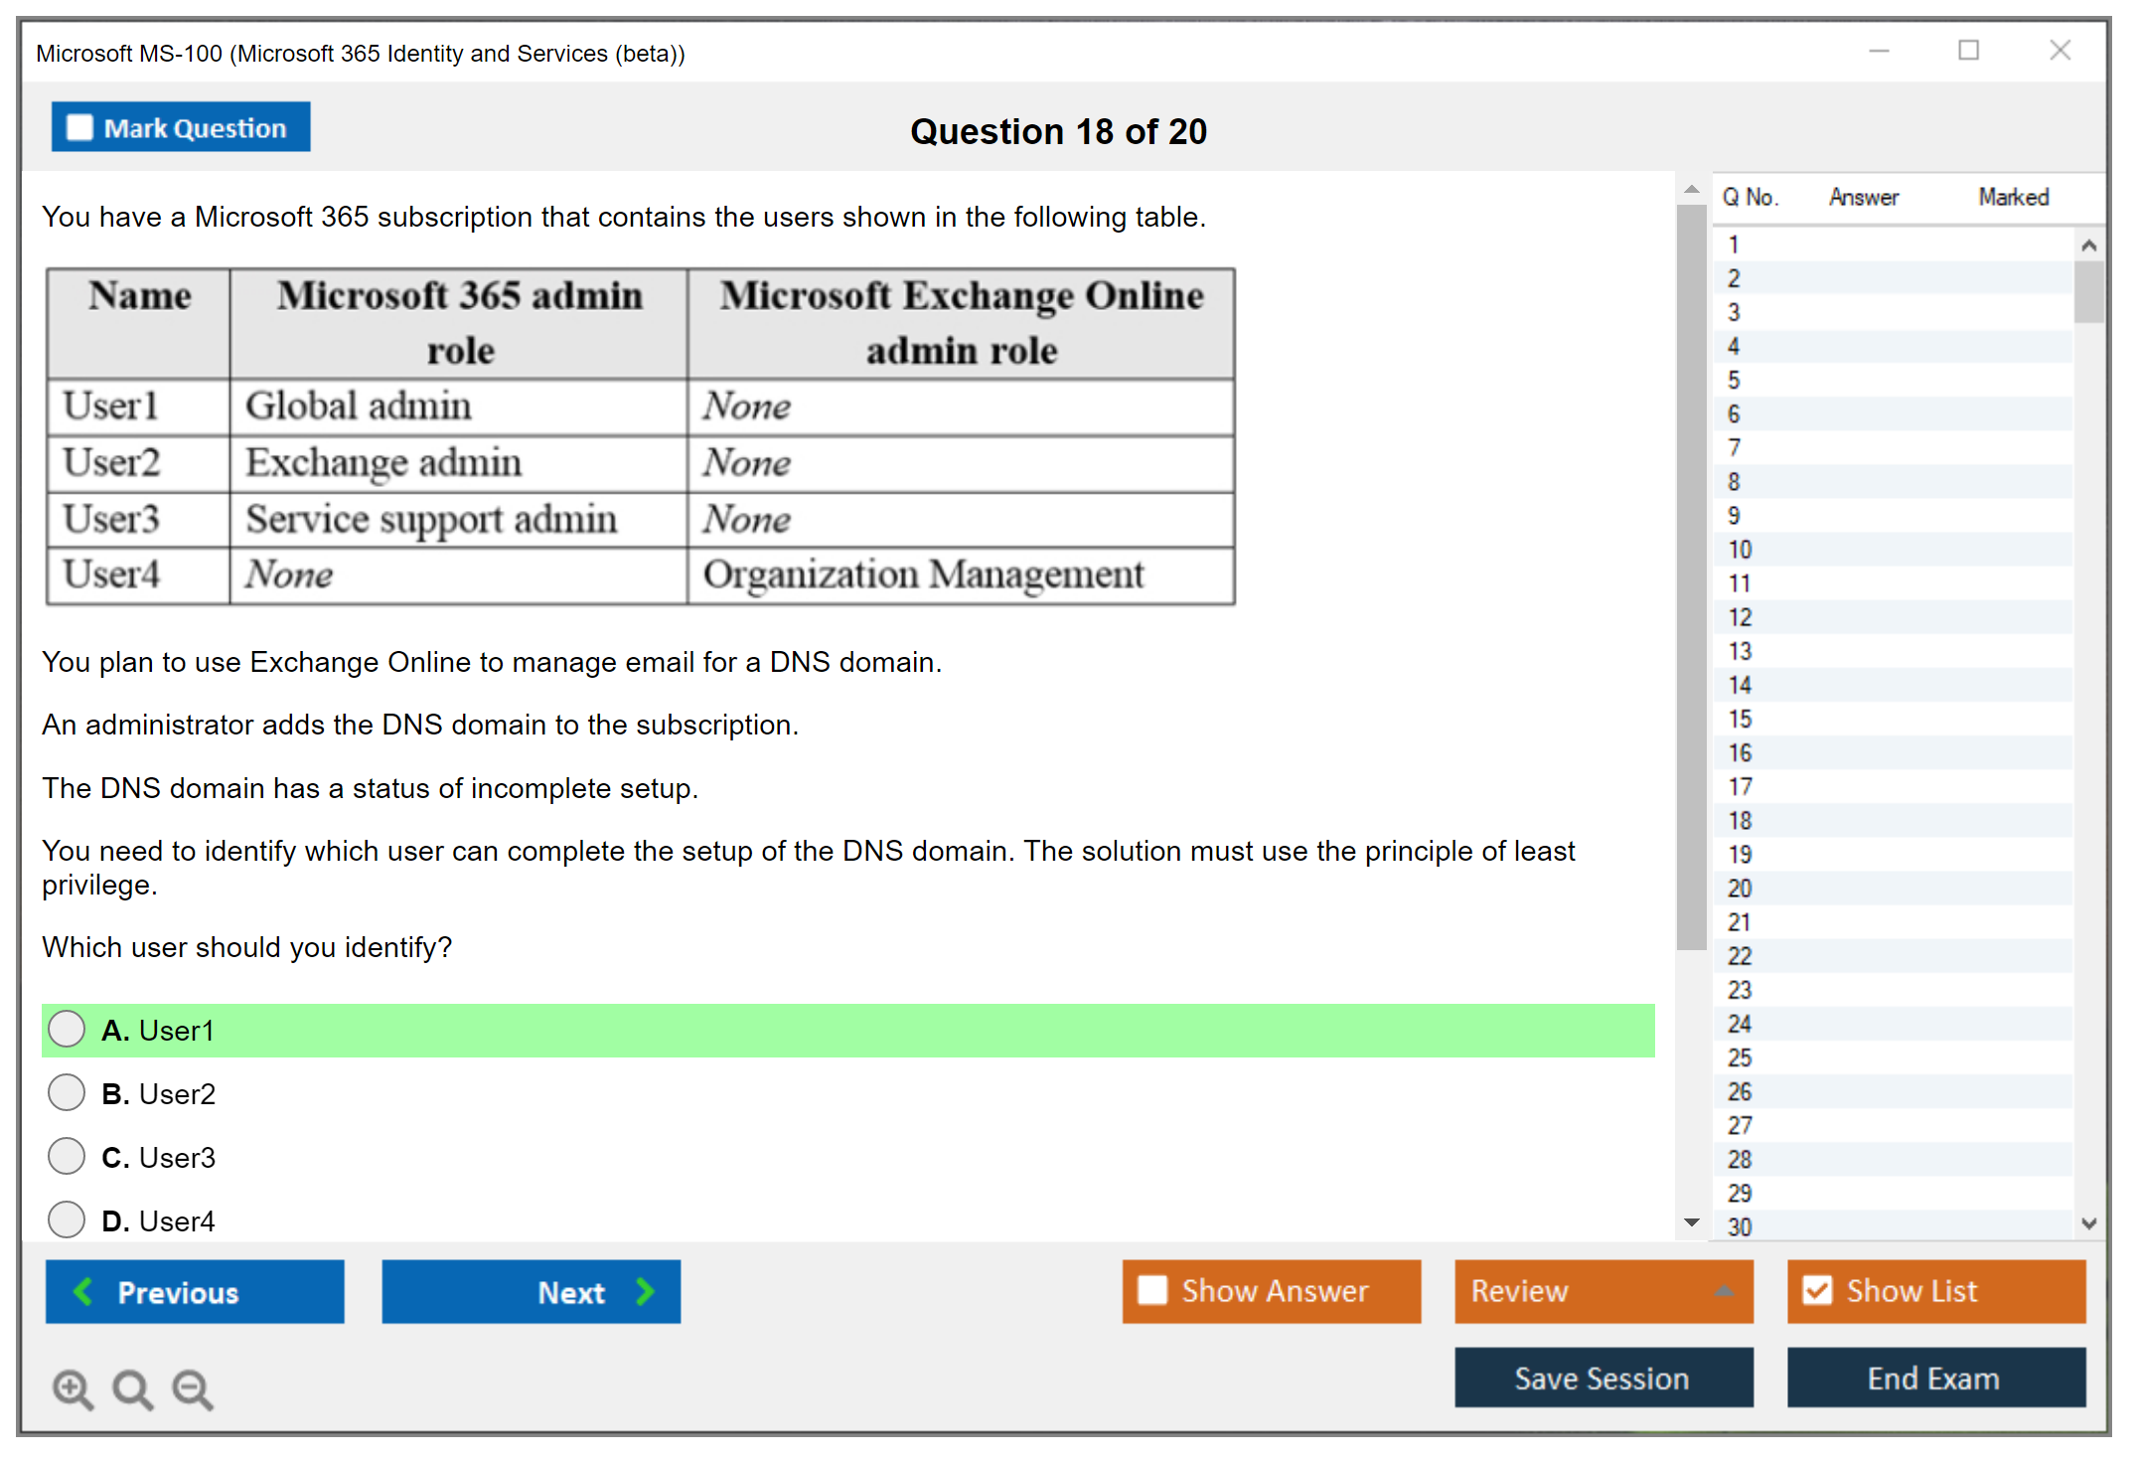Jump to question 12 in list
The height and width of the screenshot is (1461, 2136).
point(1740,617)
